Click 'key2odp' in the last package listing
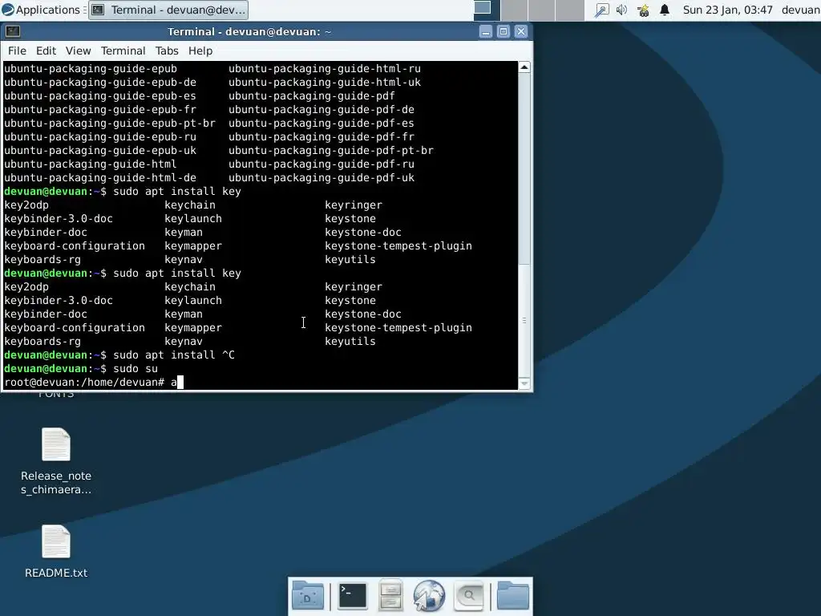This screenshot has height=616, width=821. point(26,287)
